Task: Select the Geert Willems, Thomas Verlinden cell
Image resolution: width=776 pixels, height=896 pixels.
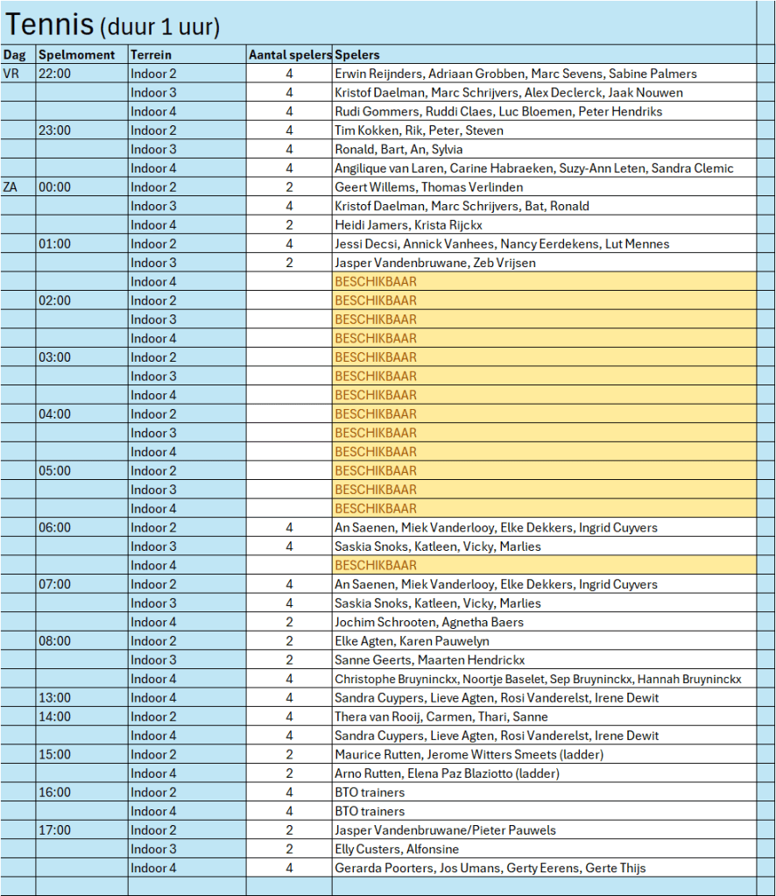Action: pos(543,187)
